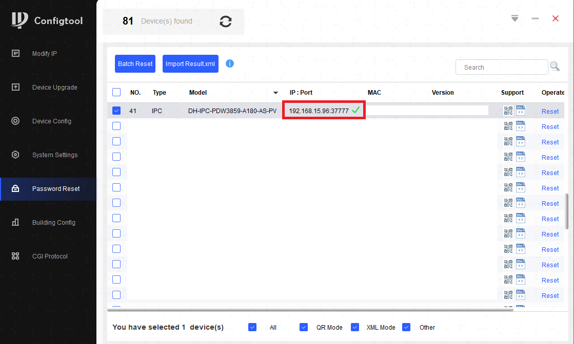This screenshot has height=344, width=574.
Task: Click the Operate column header
Action: click(x=553, y=92)
